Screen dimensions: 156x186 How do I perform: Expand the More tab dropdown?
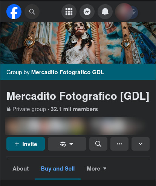96,169
